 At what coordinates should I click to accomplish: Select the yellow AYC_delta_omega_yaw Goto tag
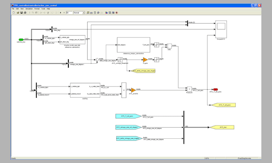pyautogui.click(x=143, y=71)
